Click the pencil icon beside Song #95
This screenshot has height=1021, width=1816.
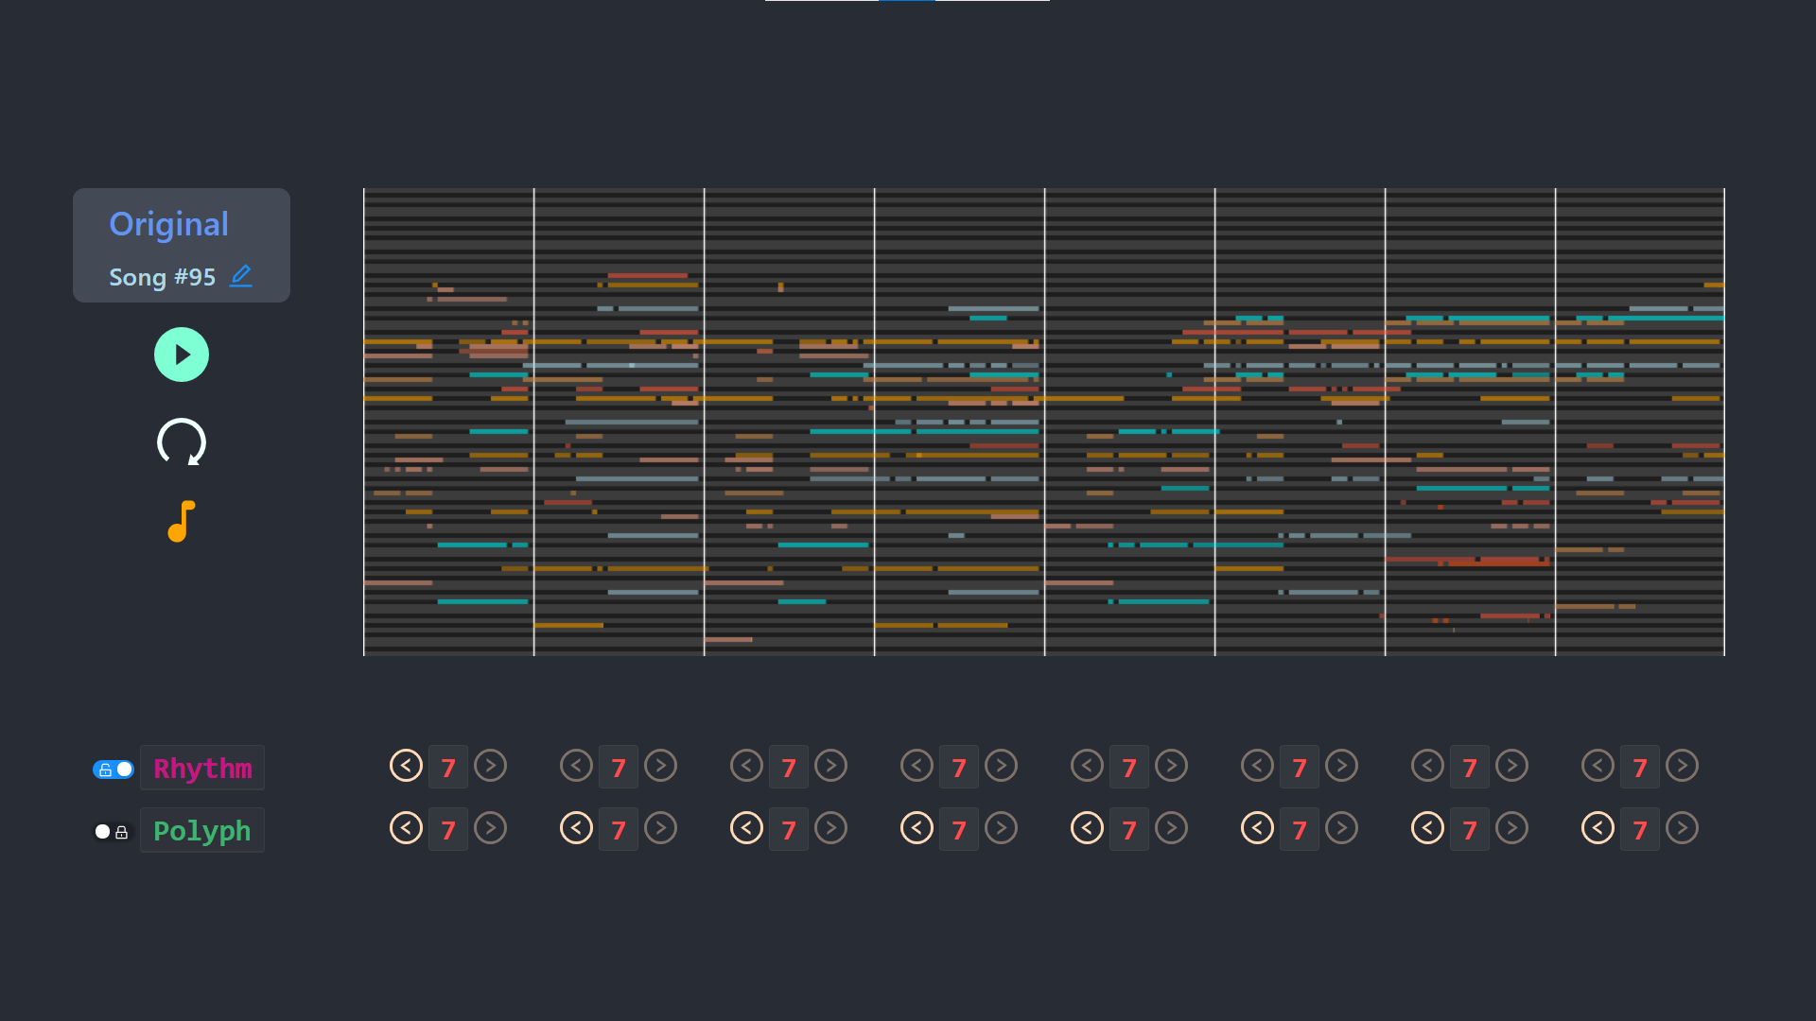tap(241, 276)
